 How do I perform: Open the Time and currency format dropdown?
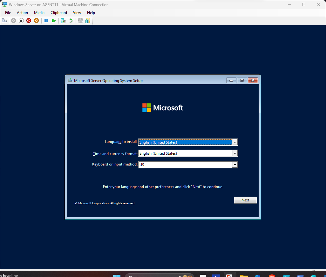click(x=235, y=153)
